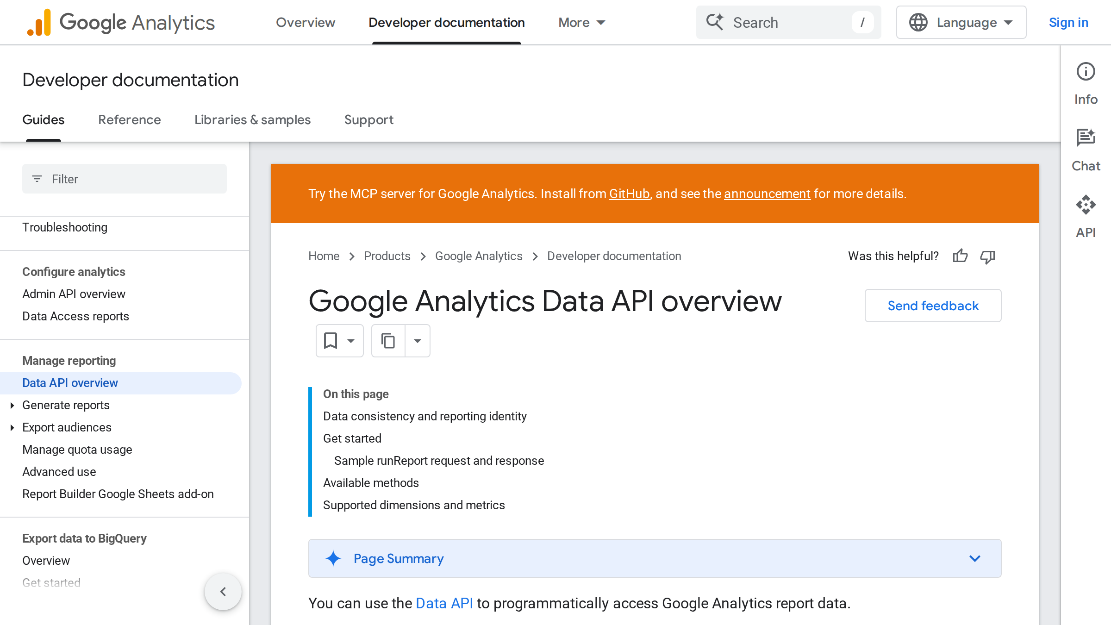Click the bookmark icon button
1111x625 pixels.
(x=331, y=341)
